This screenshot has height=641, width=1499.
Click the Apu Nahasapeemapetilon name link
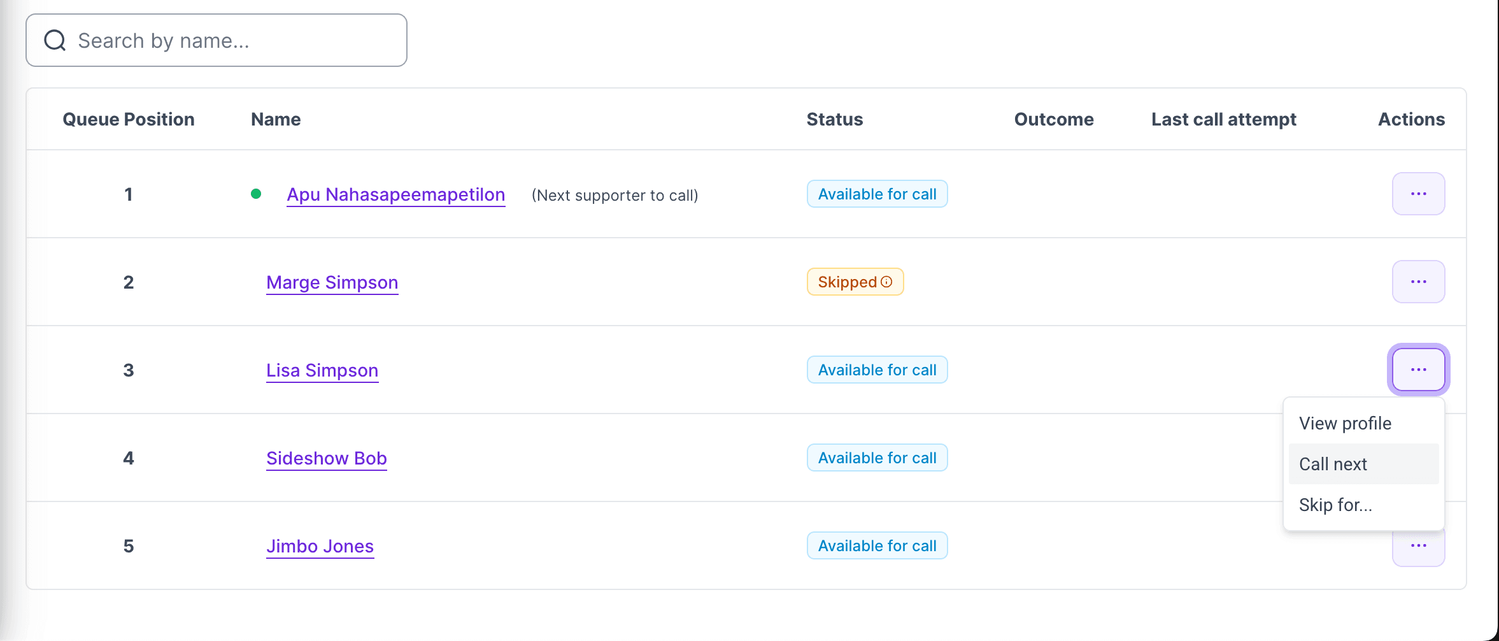point(395,194)
